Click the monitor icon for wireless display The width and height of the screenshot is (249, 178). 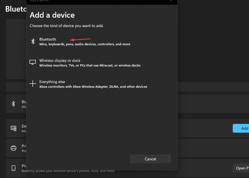33,62
